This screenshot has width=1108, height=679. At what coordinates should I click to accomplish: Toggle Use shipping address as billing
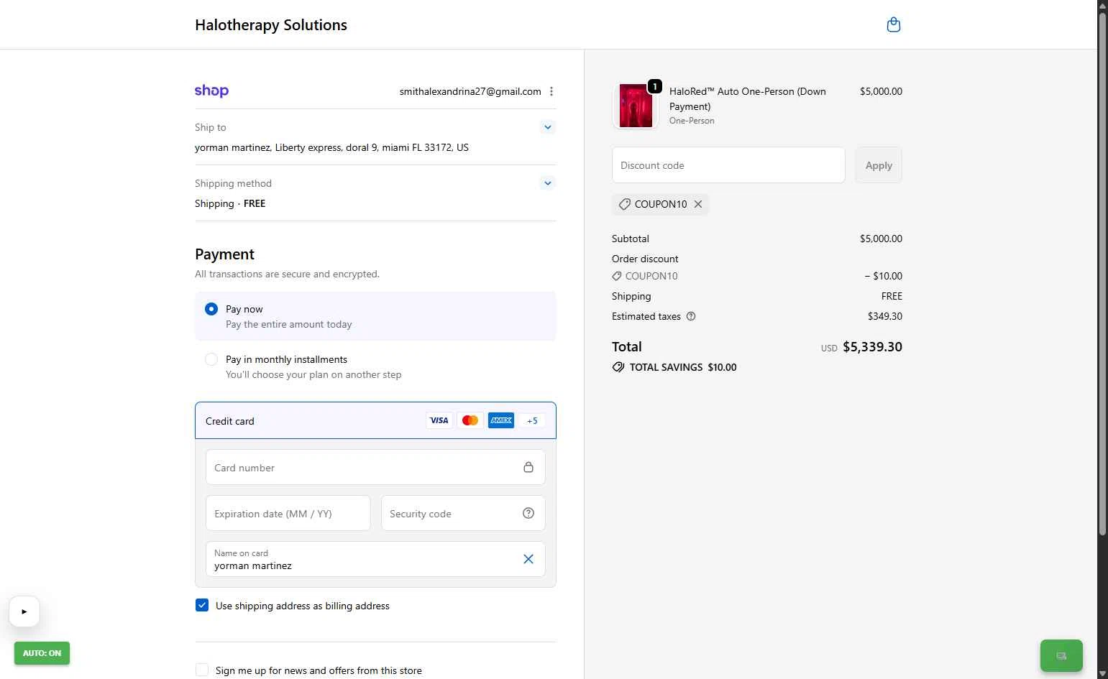click(202, 605)
